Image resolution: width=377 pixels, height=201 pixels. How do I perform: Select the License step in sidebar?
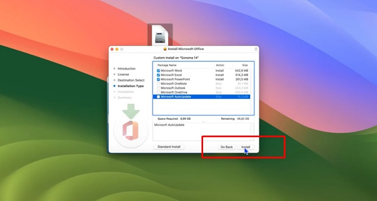[x=123, y=74]
